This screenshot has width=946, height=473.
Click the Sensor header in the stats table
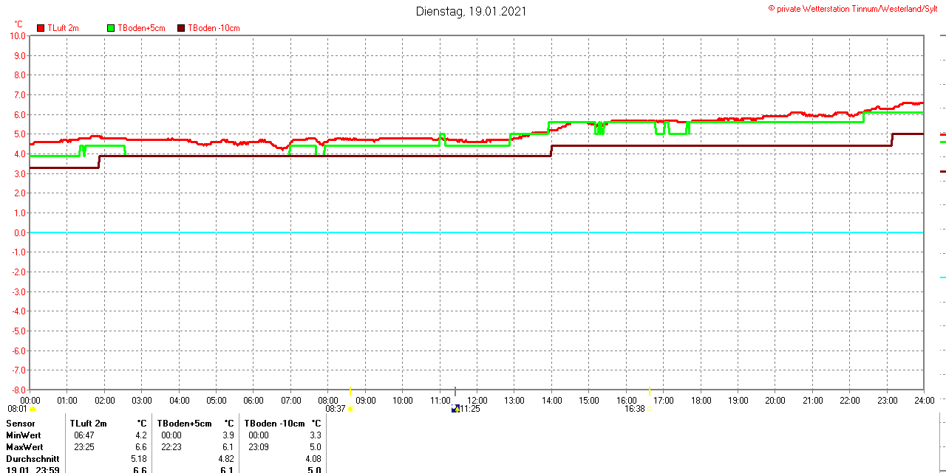point(21,424)
